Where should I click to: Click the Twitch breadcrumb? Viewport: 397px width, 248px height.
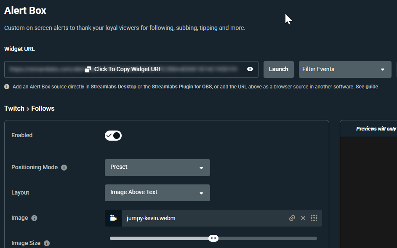pos(14,108)
